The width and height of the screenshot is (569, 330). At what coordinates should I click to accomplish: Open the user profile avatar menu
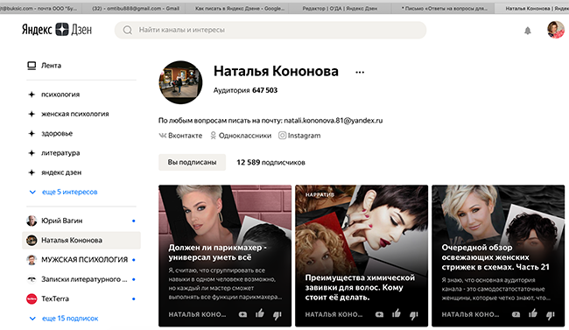[556, 30]
